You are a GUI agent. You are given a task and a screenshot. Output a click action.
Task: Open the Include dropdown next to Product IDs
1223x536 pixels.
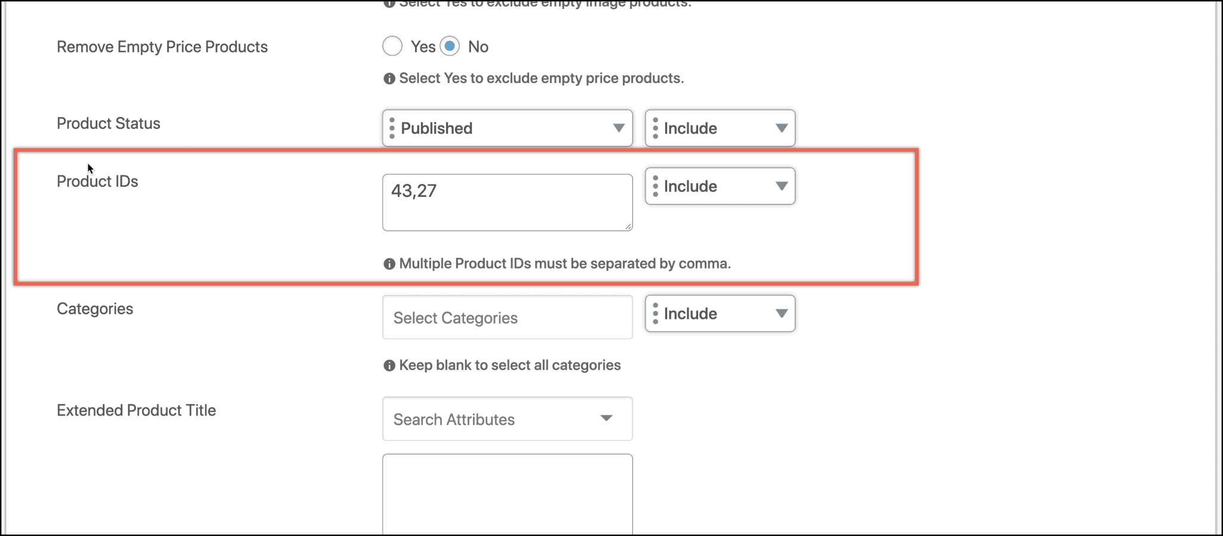click(720, 186)
